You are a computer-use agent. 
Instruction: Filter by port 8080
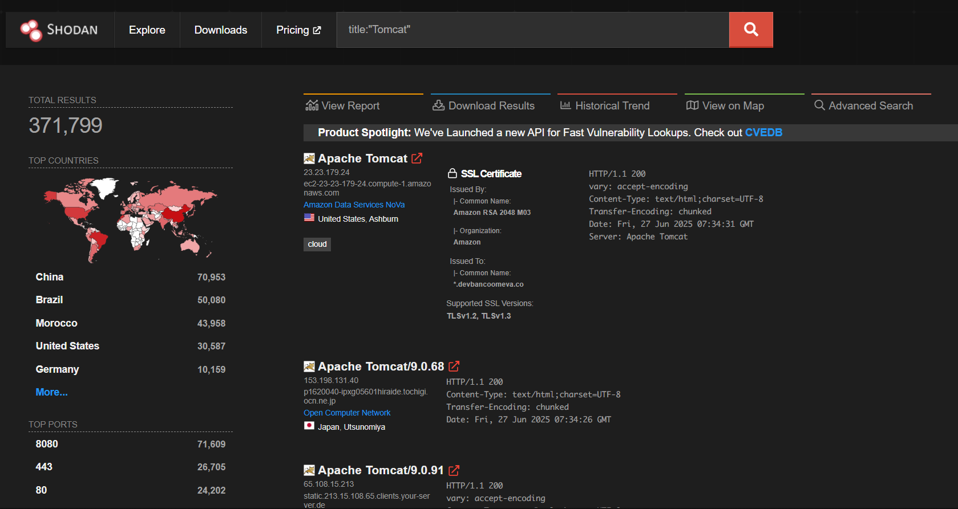(x=47, y=444)
